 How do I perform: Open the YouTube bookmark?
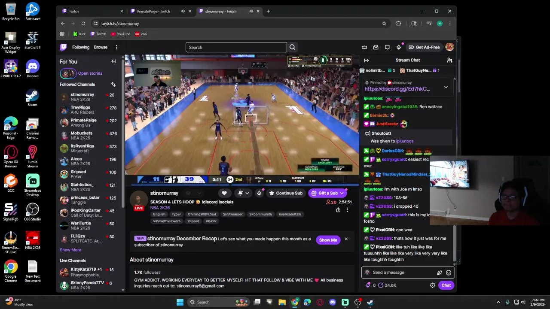[x=121, y=34]
